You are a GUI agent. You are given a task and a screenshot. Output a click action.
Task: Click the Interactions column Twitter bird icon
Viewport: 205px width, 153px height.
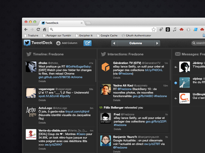point(103,54)
